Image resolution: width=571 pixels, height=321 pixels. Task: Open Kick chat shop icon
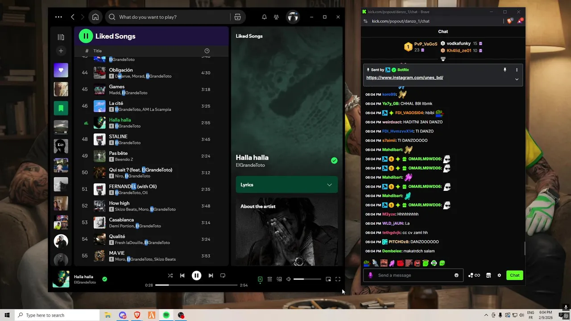488,276
